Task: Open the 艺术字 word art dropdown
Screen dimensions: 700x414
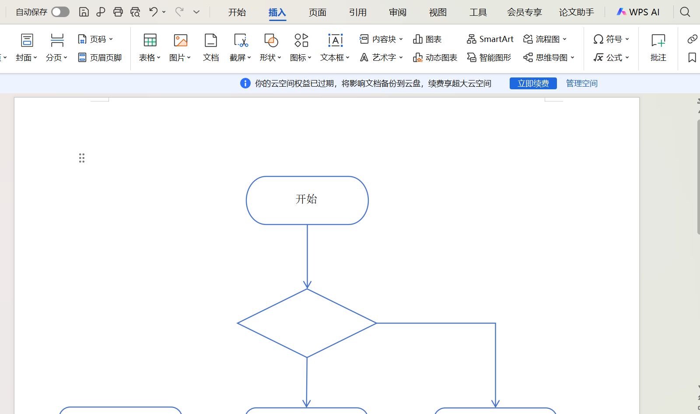Action: (381, 57)
